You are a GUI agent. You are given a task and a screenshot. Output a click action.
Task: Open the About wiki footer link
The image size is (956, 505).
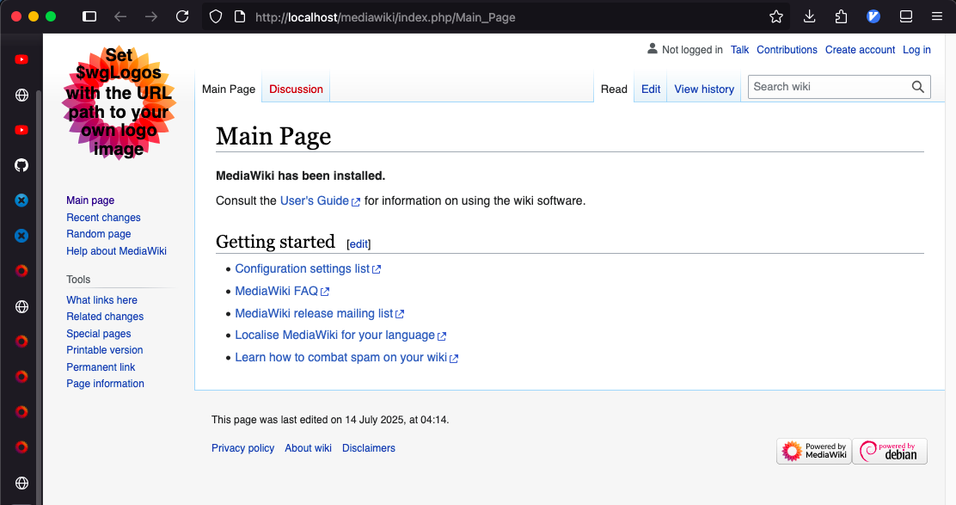309,448
